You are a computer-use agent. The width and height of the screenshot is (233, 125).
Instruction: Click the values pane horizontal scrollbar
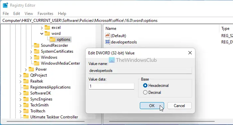162,121
